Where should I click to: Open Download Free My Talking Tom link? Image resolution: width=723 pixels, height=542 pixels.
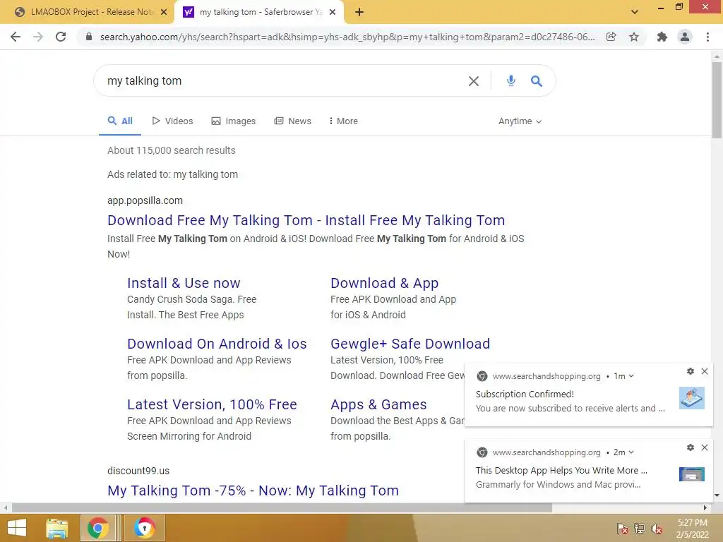[306, 220]
